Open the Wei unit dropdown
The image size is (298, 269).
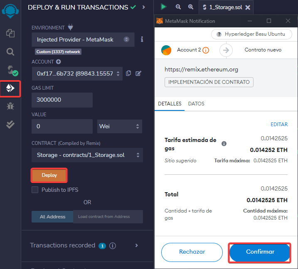[120, 126]
